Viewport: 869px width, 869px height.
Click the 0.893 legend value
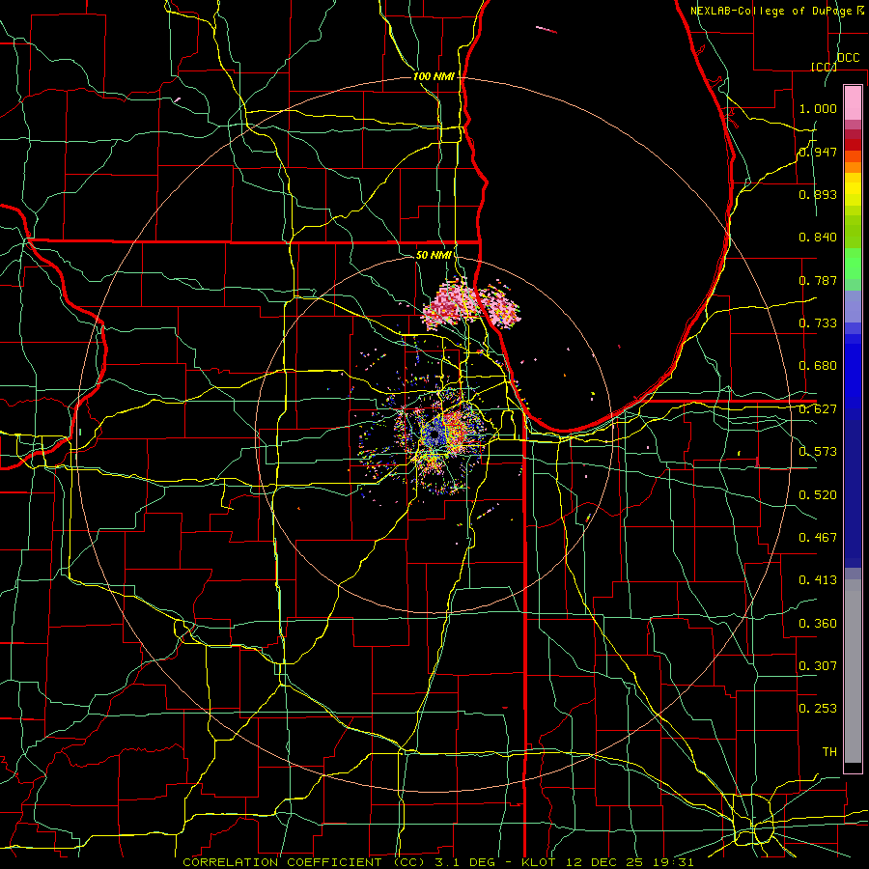click(818, 194)
